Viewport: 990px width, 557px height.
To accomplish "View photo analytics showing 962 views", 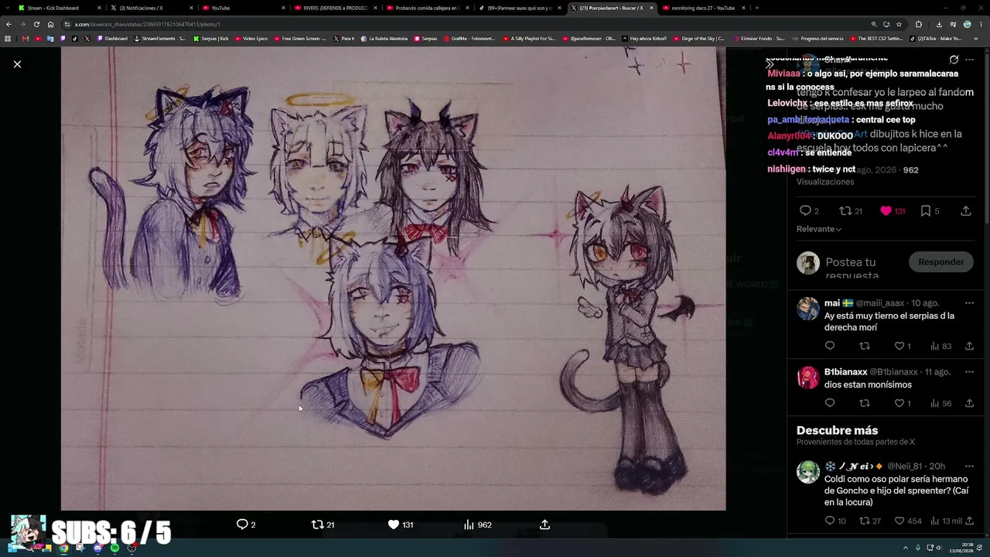I will coord(477,525).
